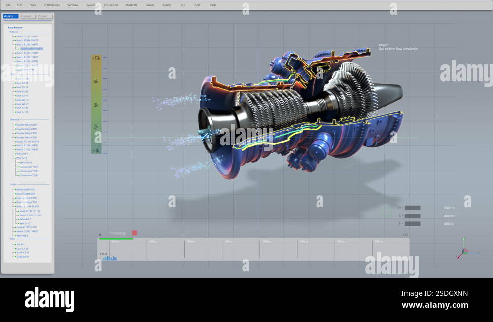Open the 3D menu
Viewport: 493px width, 322px height.
(x=183, y=5)
